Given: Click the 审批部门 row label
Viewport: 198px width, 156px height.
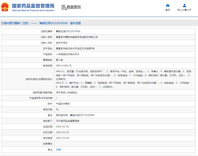Looking at the screenshot, I should pos(48,121).
